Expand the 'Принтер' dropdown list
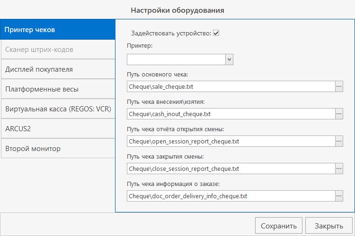 [x=229, y=59]
